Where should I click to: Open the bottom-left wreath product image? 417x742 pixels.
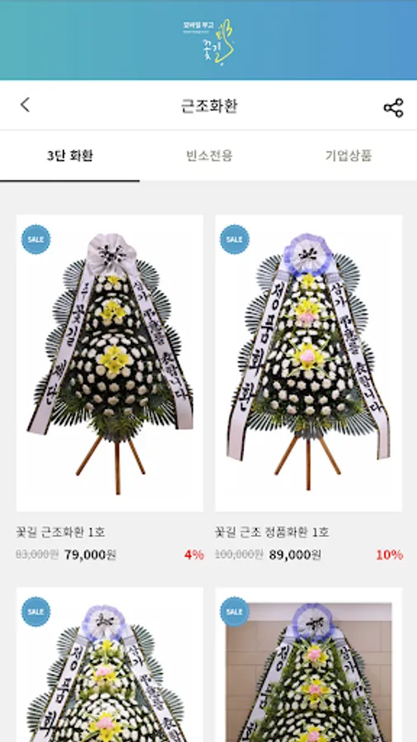click(110, 665)
